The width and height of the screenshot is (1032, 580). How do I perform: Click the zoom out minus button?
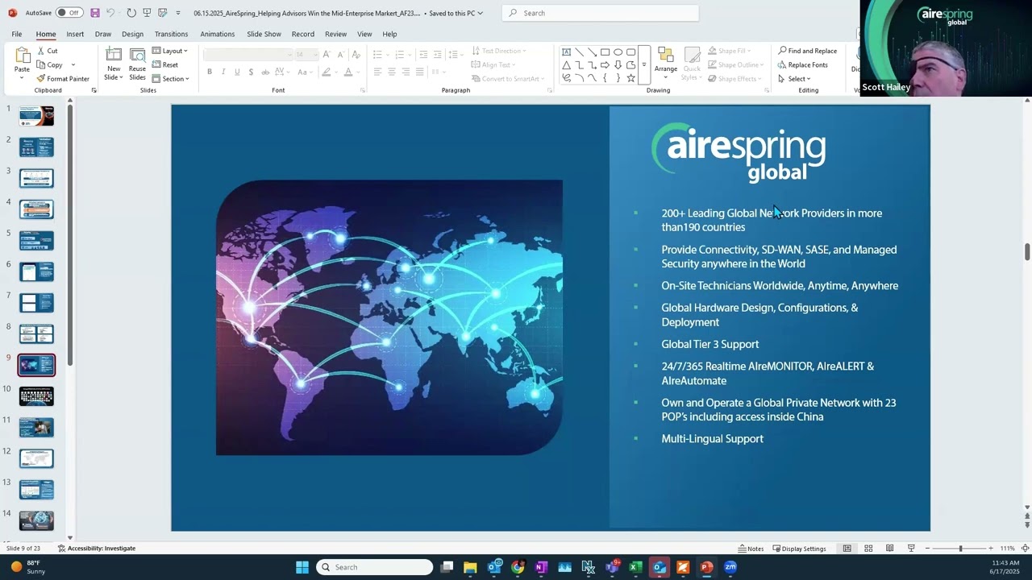pos(927,549)
